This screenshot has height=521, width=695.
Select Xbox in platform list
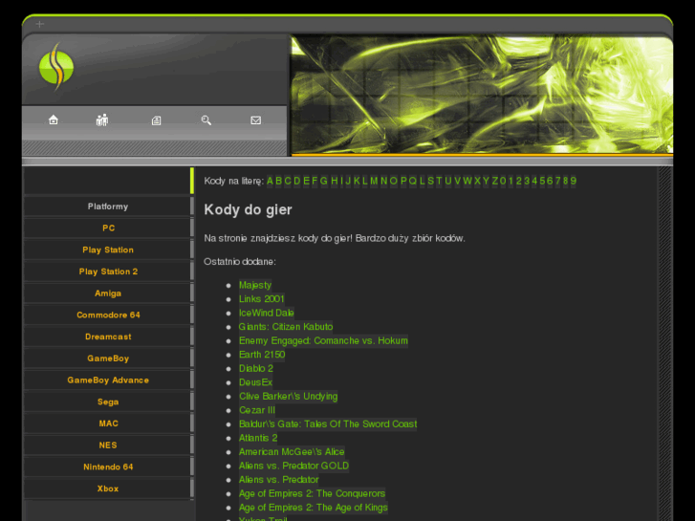click(x=108, y=488)
